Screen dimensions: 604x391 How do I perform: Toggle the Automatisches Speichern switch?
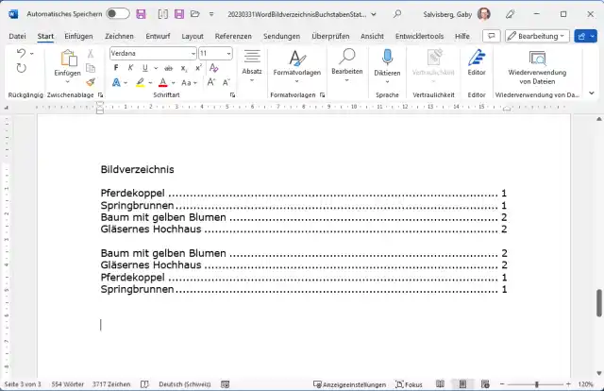tap(118, 14)
